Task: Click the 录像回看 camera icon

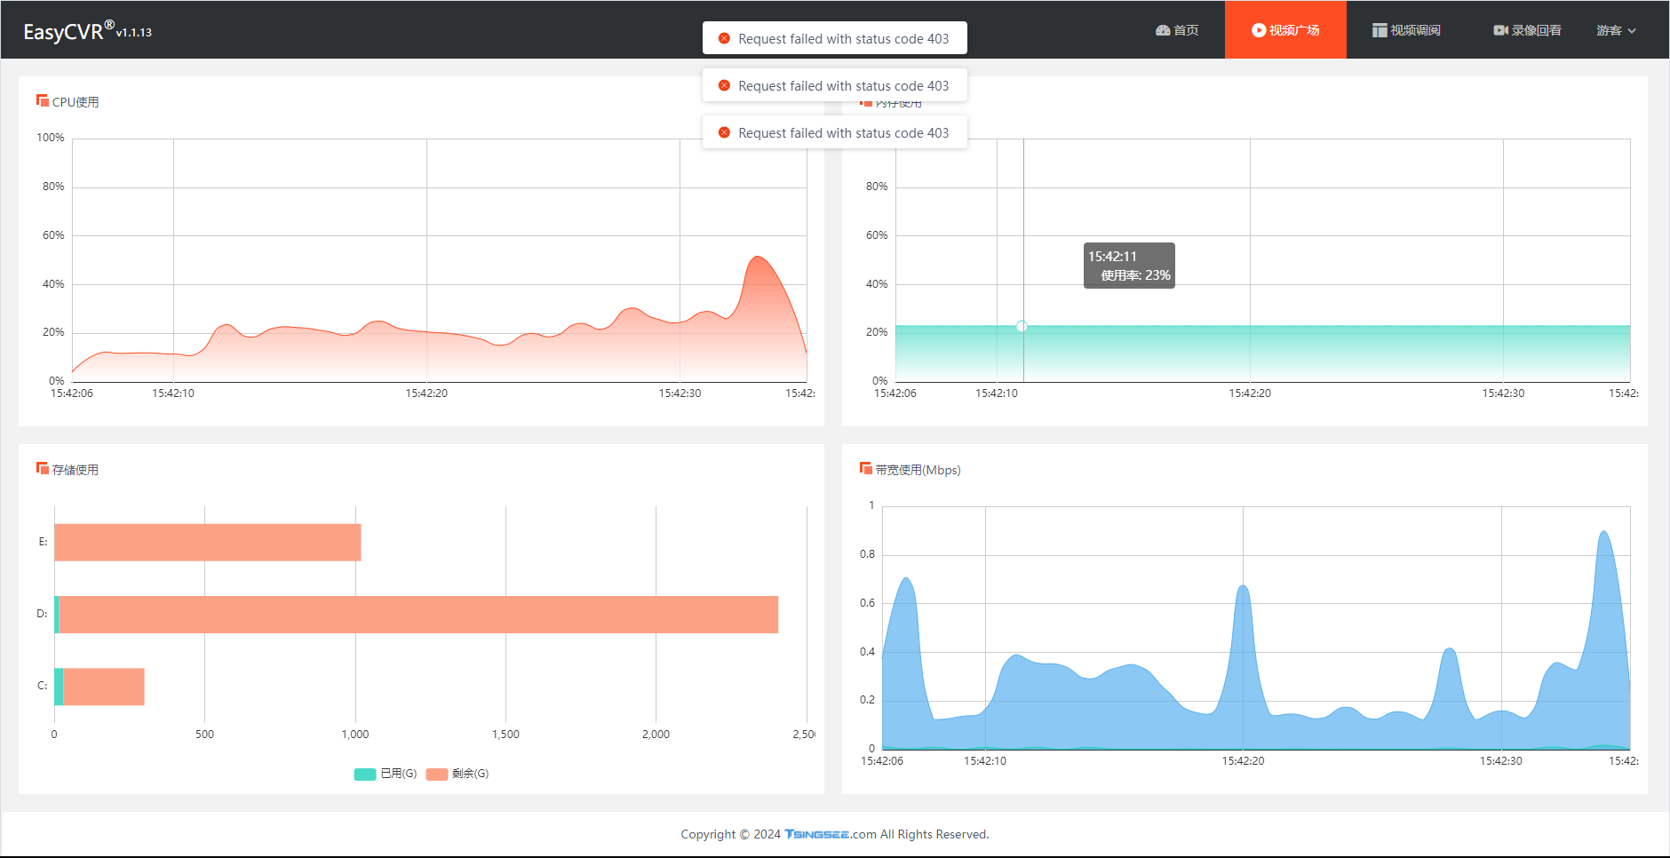Action: click(x=1501, y=30)
